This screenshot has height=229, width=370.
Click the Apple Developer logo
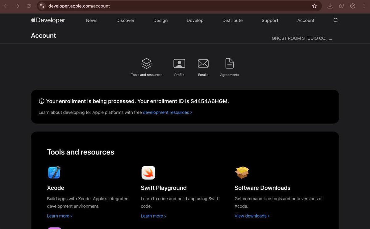tap(48, 20)
